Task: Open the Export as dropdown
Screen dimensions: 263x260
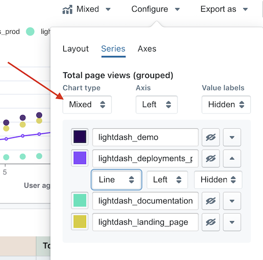Action: [224, 9]
